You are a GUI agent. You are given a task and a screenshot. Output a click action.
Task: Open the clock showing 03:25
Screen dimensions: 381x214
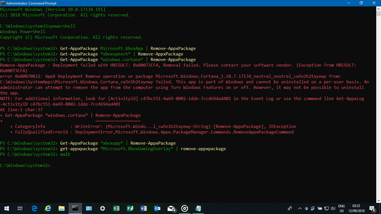point(356,208)
